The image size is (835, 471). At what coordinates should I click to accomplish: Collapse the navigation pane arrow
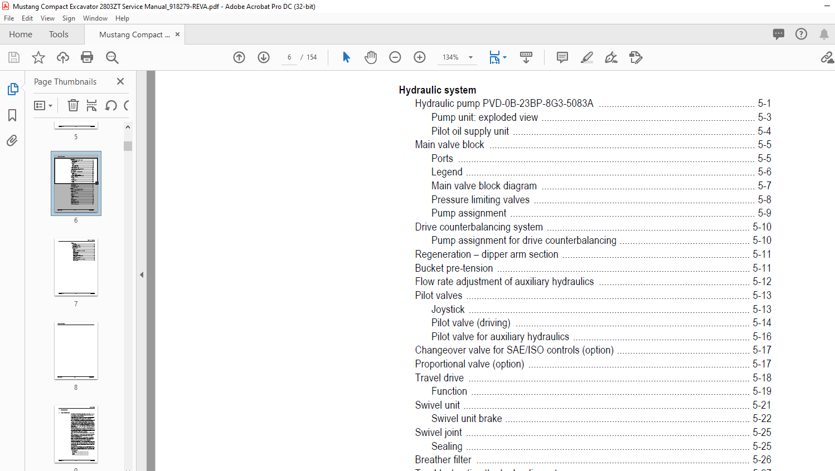142,274
